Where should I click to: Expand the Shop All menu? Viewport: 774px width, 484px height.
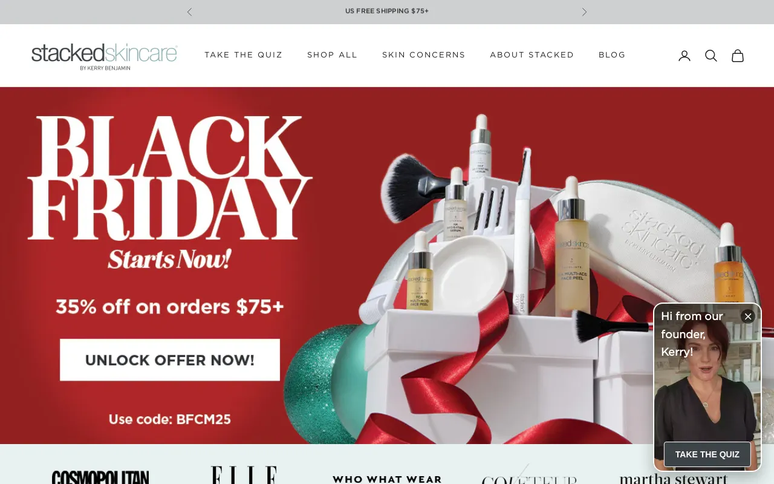click(333, 55)
